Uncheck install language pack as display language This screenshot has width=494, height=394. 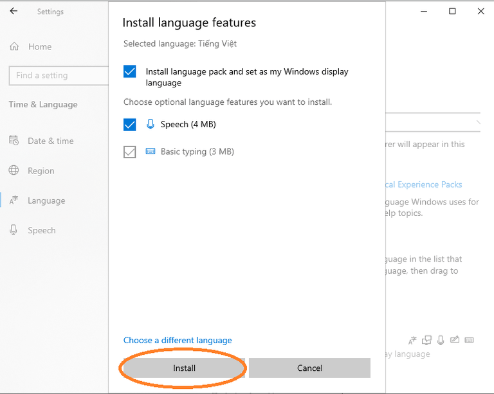tap(129, 71)
